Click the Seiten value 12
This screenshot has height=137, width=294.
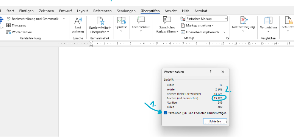pos(220,85)
